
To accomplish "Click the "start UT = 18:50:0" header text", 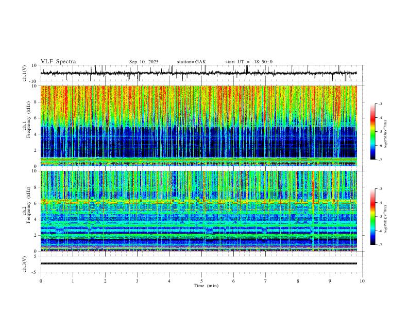I will 249,62.
